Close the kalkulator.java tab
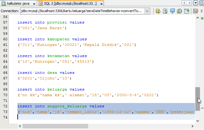The width and height of the screenshot is (204, 130). pyautogui.click(x=34, y=4)
